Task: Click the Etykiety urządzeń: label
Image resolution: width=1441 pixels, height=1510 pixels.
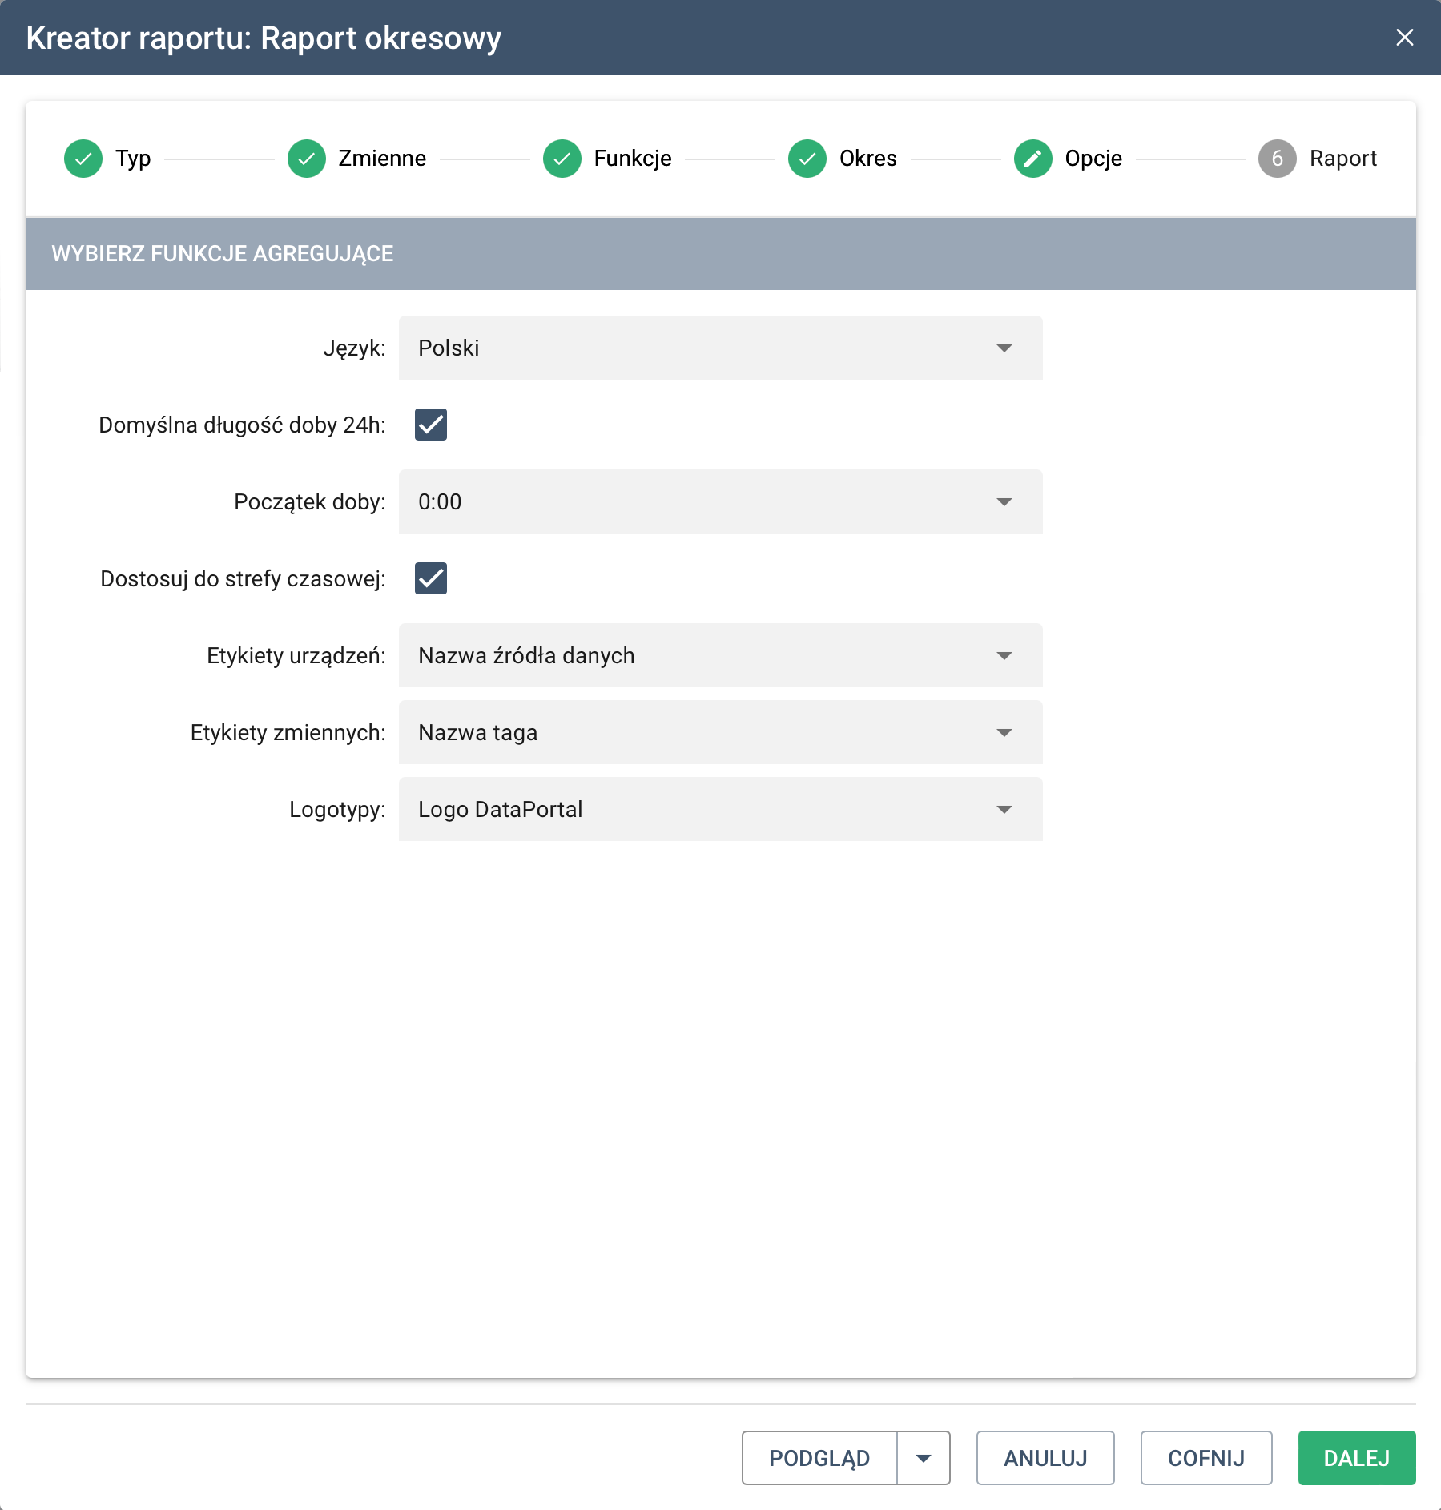Action: 296,656
